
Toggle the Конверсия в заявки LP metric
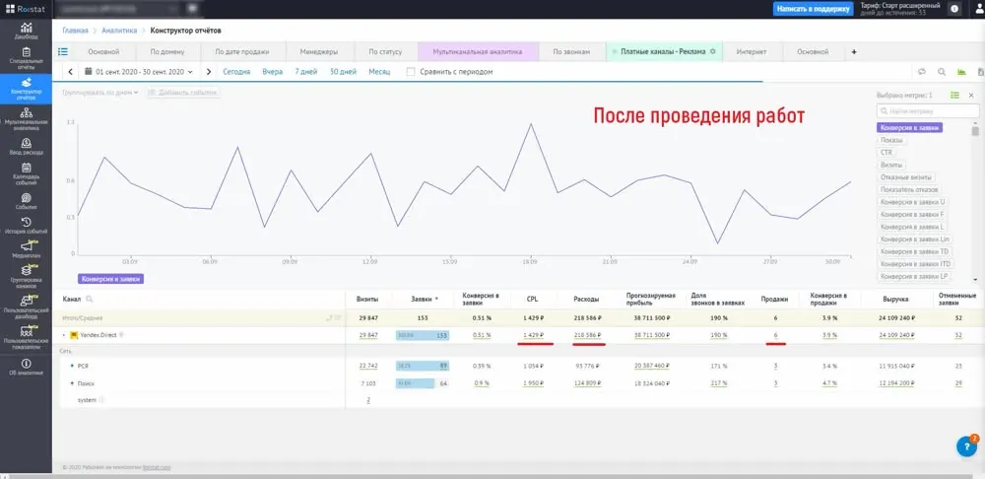click(x=914, y=277)
